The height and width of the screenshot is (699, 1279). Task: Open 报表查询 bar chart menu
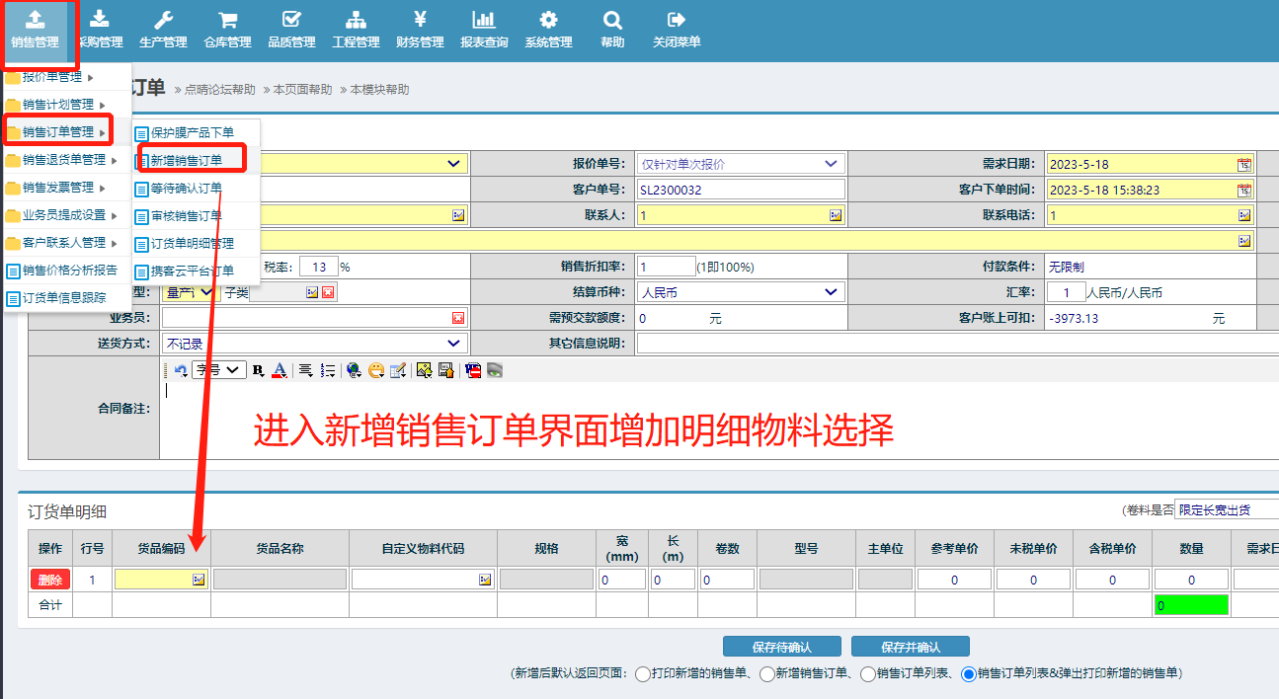pyautogui.click(x=484, y=29)
